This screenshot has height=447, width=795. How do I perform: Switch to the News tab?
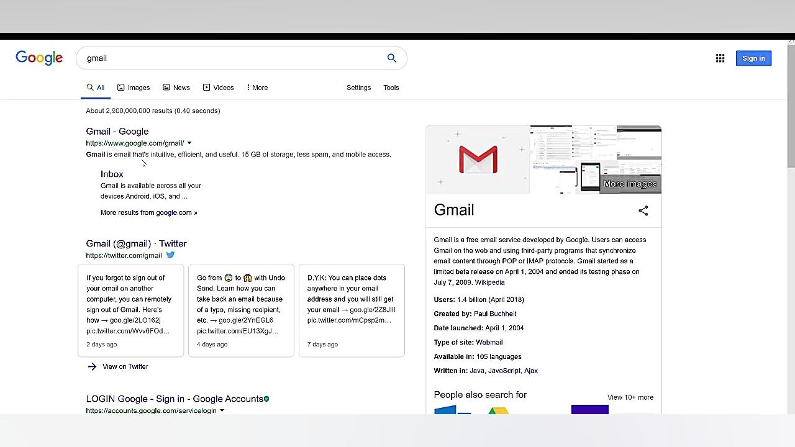coord(176,88)
